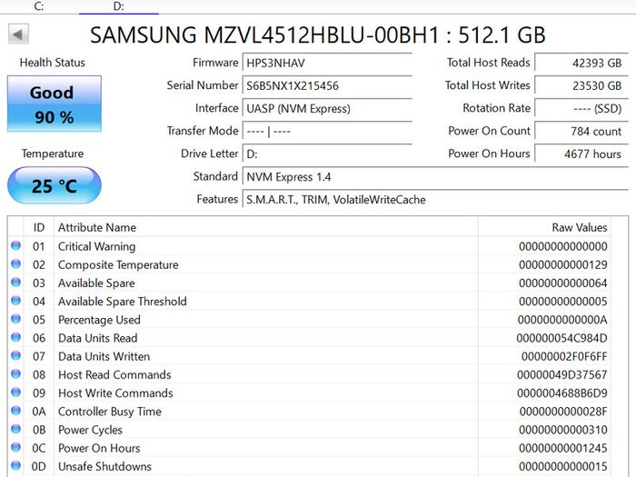Image resolution: width=636 pixels, height=477 pixels.
Task: Click the blue status dot for Host Write Commands
Action: click(15, 393)
